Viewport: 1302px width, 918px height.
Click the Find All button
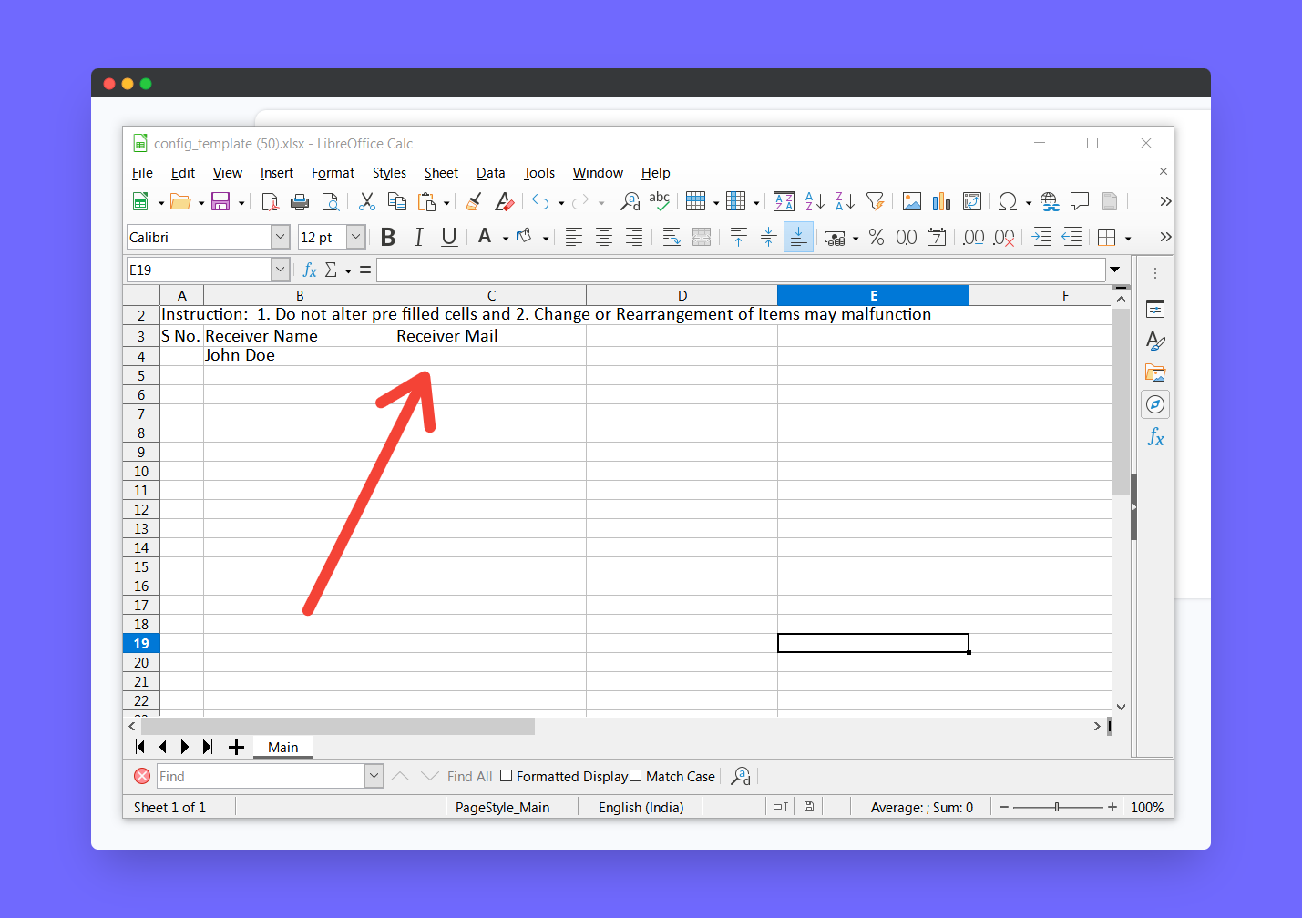469,776
